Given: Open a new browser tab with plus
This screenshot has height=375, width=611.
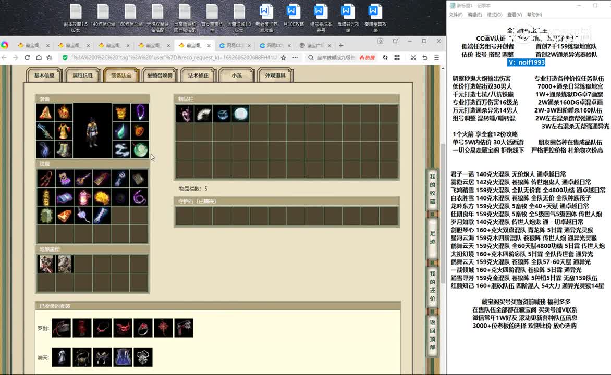Looking at the screenshot, I should (x=341, y=45).
